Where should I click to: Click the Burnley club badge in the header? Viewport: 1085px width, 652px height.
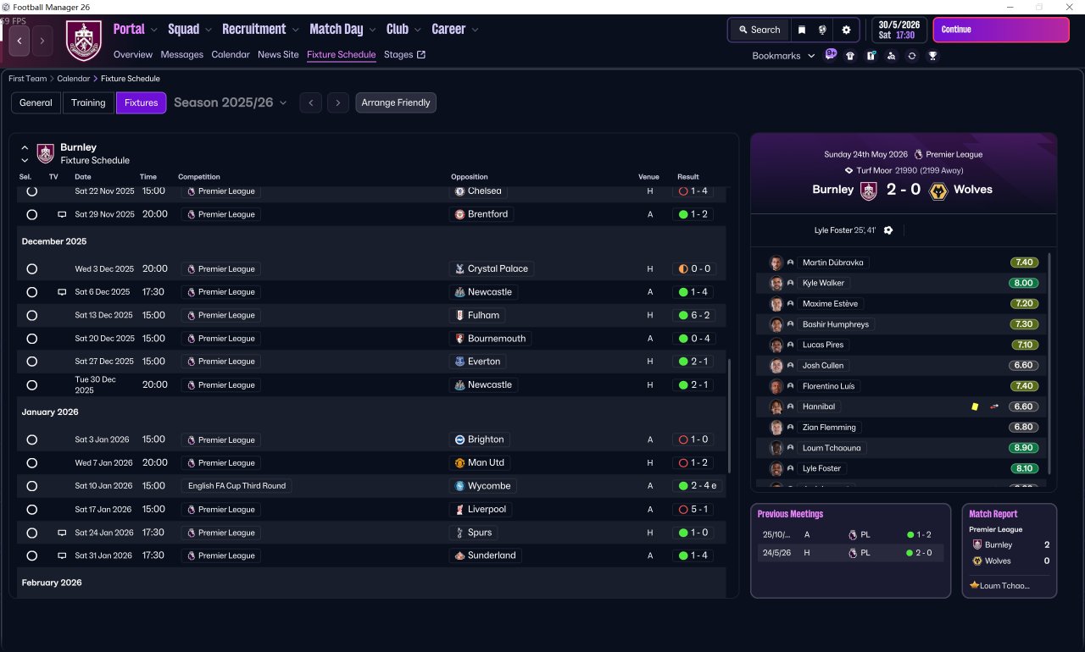coord(83,41)
